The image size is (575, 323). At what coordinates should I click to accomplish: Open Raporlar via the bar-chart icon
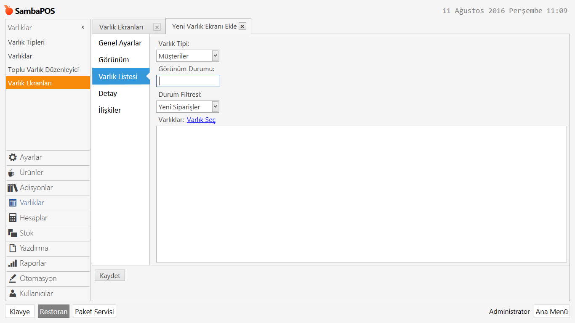click(13, 263)
